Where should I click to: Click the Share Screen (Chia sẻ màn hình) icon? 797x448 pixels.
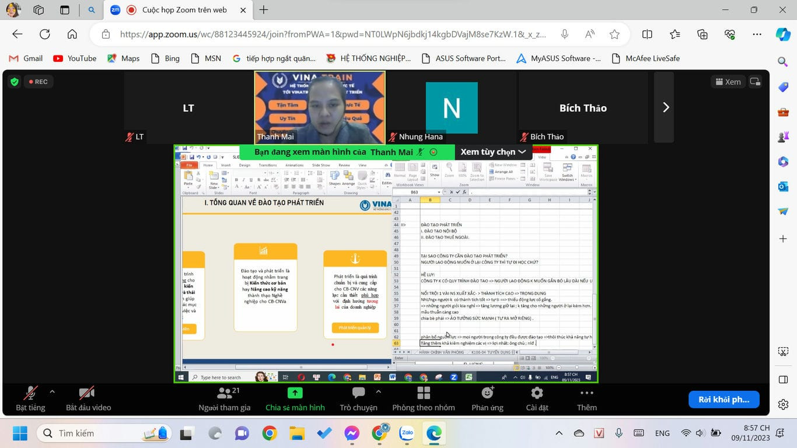[295, 394]
